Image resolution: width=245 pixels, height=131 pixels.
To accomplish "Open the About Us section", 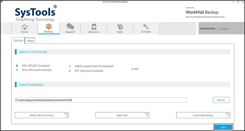I will coord(94,28).
